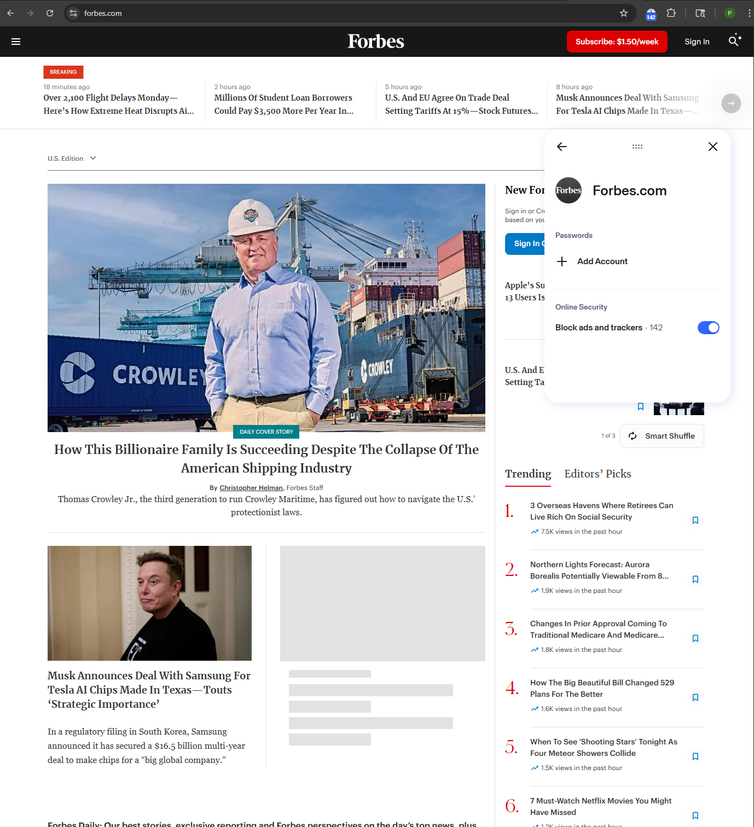
Task: Click the BREAKING badge
Action: pos(63,72)
